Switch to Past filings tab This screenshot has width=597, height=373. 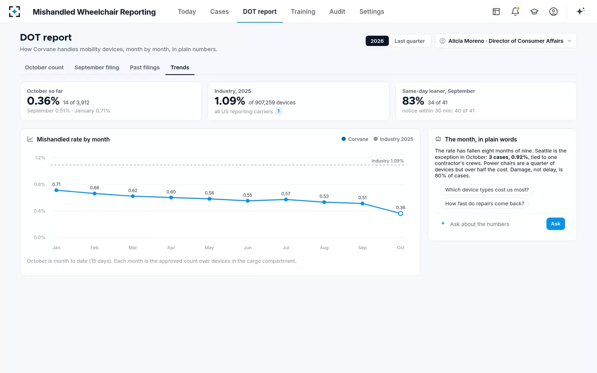click(145, 68)
